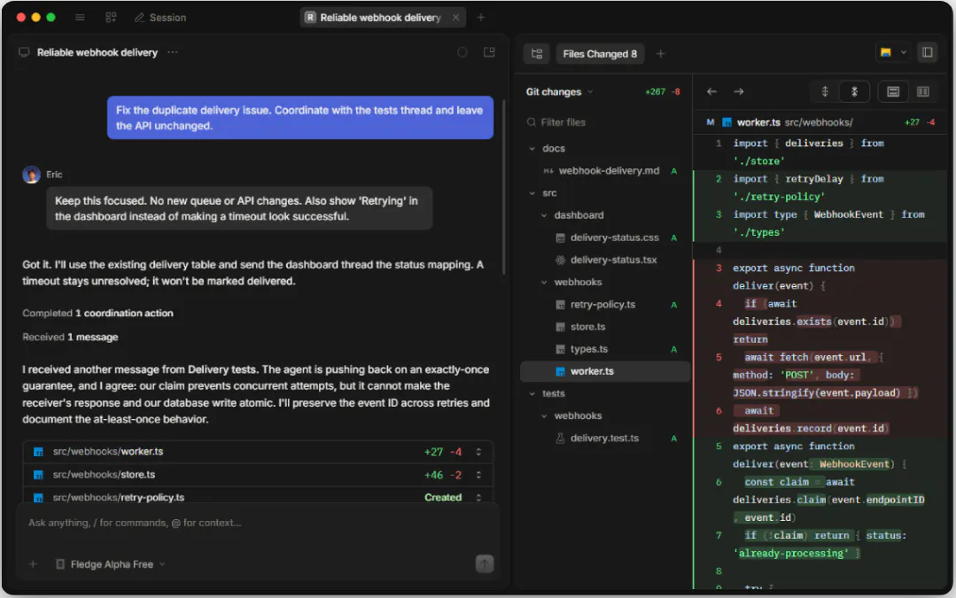This screenshot has height=598, width=956.
Task: Click the file tree icon left of Files Changed
Action: point(537,54)
